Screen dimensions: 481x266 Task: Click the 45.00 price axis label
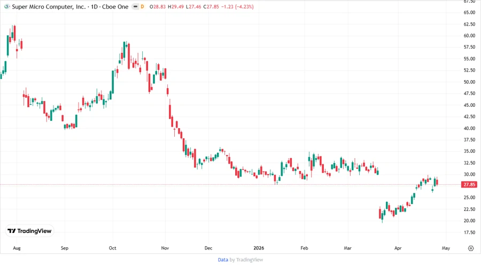click(x=469, y=105)
